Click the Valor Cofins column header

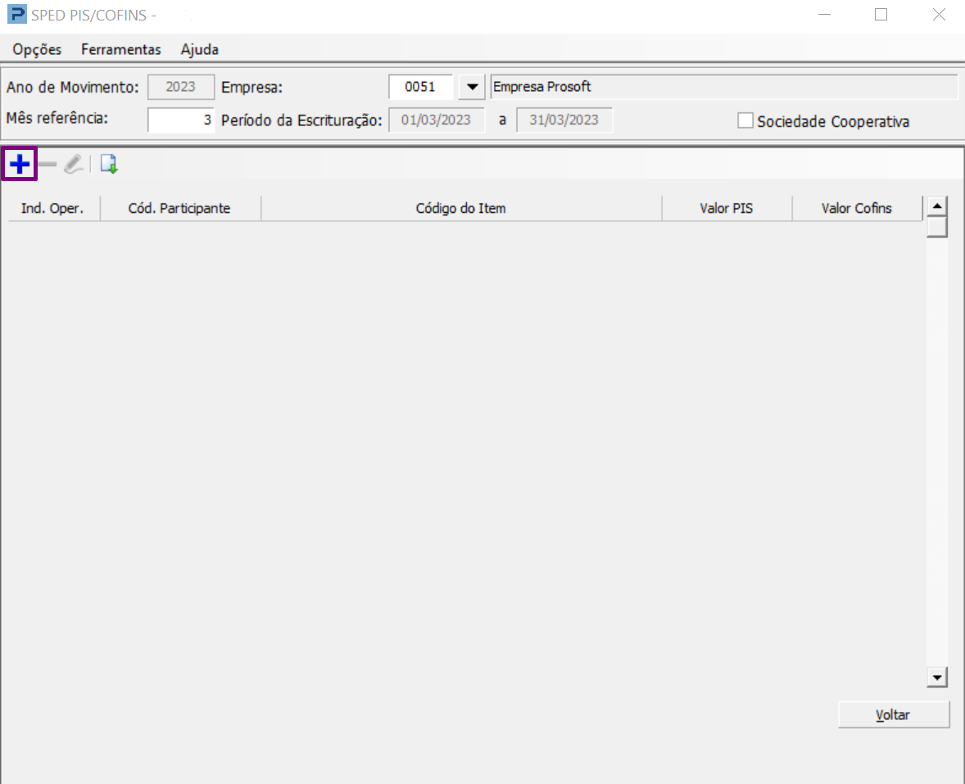click(858, 209)
